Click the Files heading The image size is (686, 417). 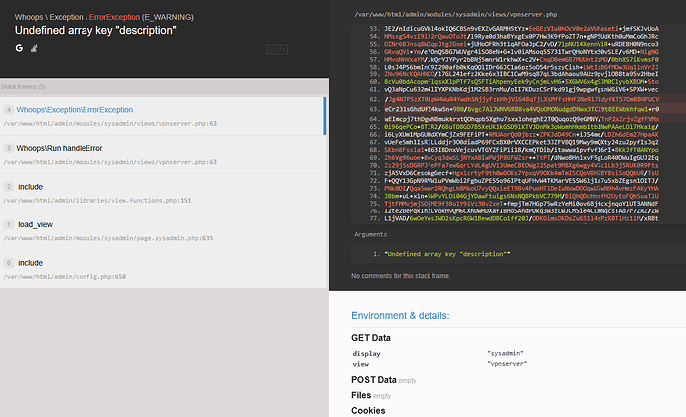pos(361,395)
